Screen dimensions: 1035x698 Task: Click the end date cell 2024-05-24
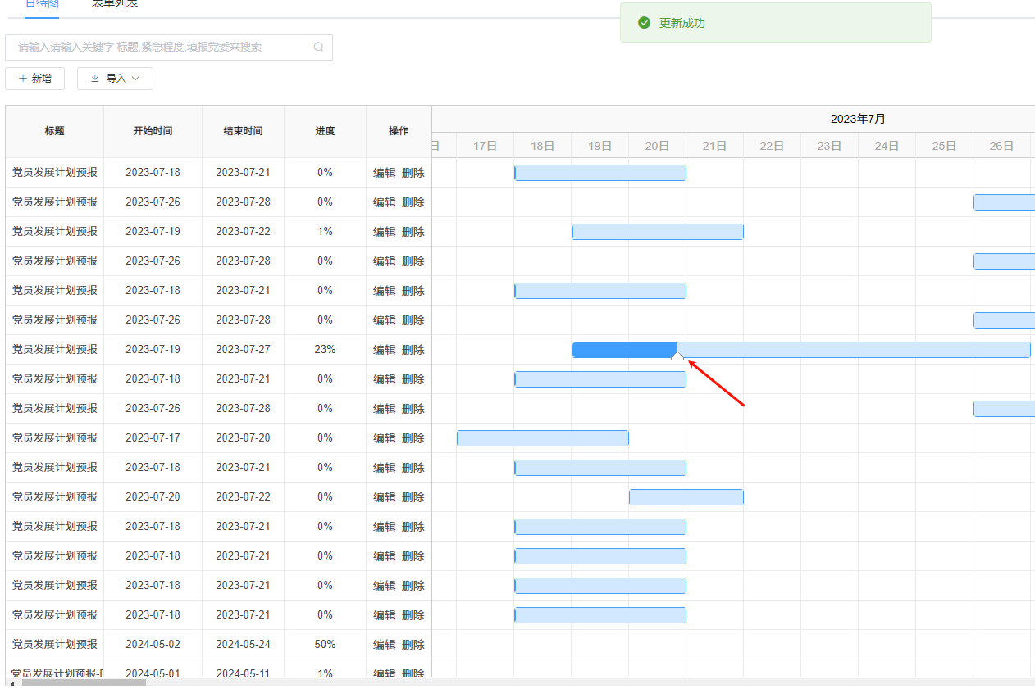(x=244, y=645)
